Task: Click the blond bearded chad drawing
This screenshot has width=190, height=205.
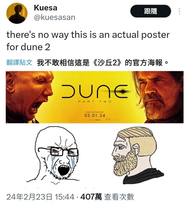Action: (137, 156)
